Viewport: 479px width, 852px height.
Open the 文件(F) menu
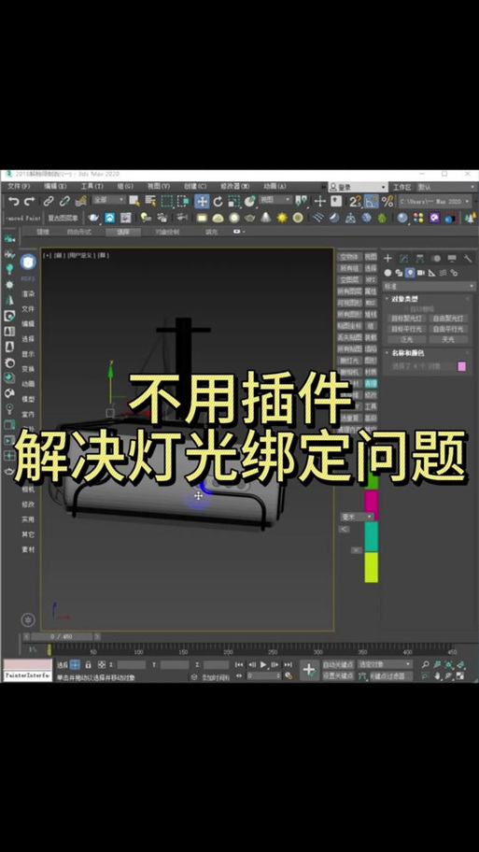[19, 187]
